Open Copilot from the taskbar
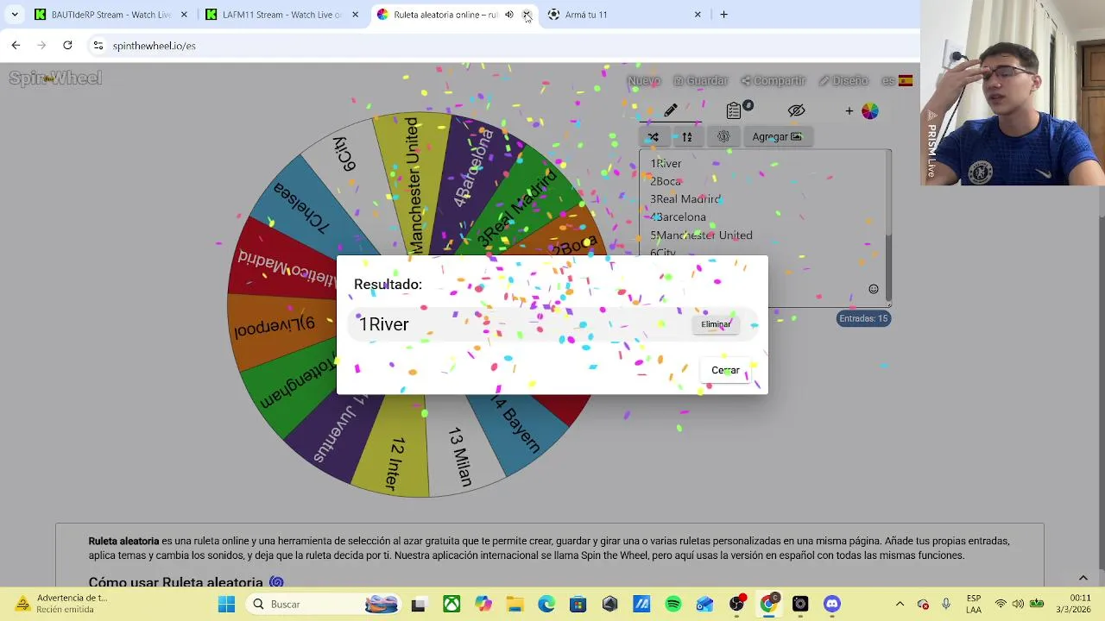Viewport: 1105px width, 621px height. [x=483, y=604]
